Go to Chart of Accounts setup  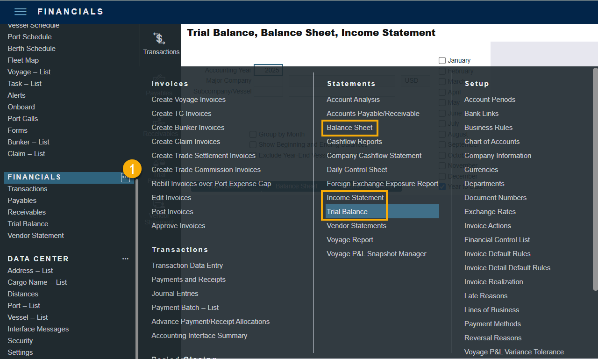coord(491,142)
